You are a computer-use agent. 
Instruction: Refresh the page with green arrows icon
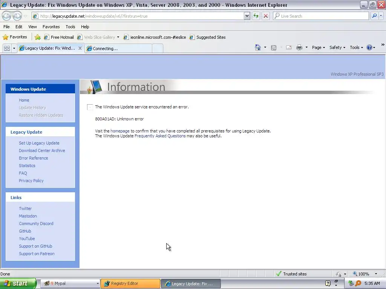click(x=256, y=16)
